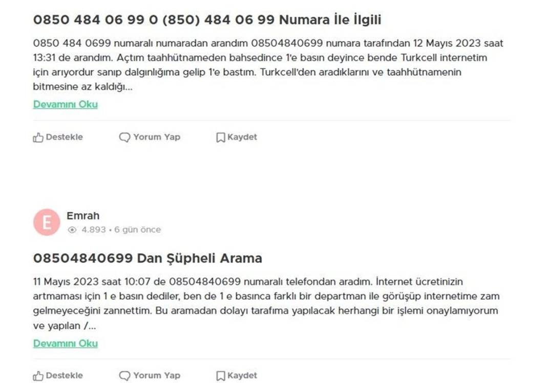Open 'Devamını Oku' under Emrah's complaint

(x=66, y=344)
